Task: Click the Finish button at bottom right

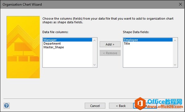Action: [171, 106]
